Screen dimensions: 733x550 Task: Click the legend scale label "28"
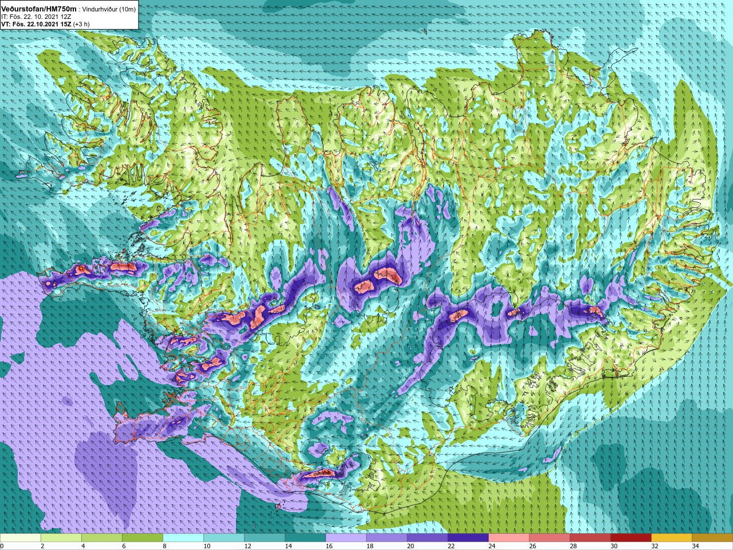[573, 546]
